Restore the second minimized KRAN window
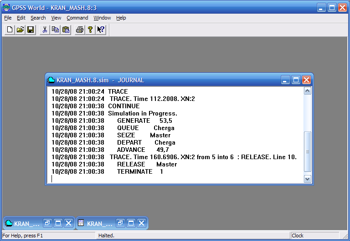Viewport: 350px width, 241px height. tap(120, 223)
